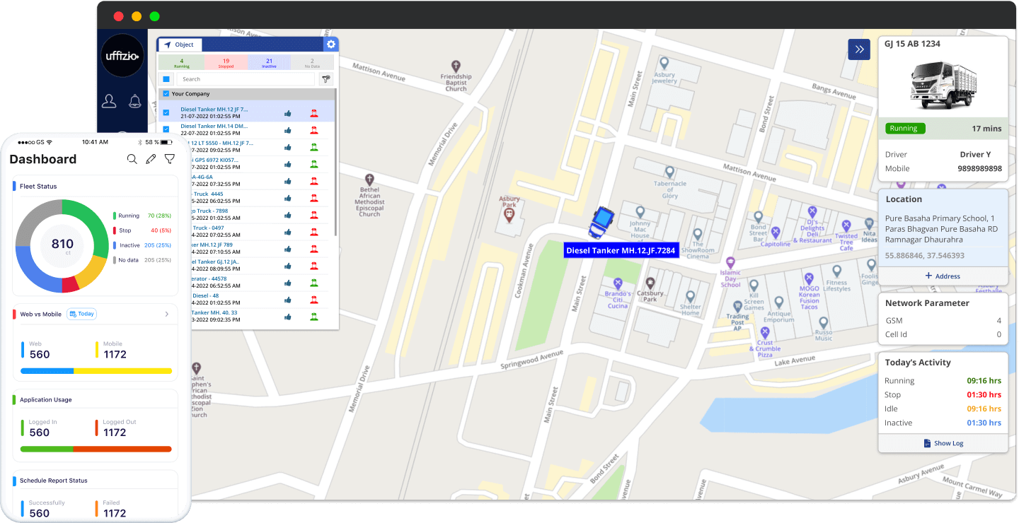Click green Running status badge
The height and width of the screenshot is (523, 1019).
click(x=904, y=129)
